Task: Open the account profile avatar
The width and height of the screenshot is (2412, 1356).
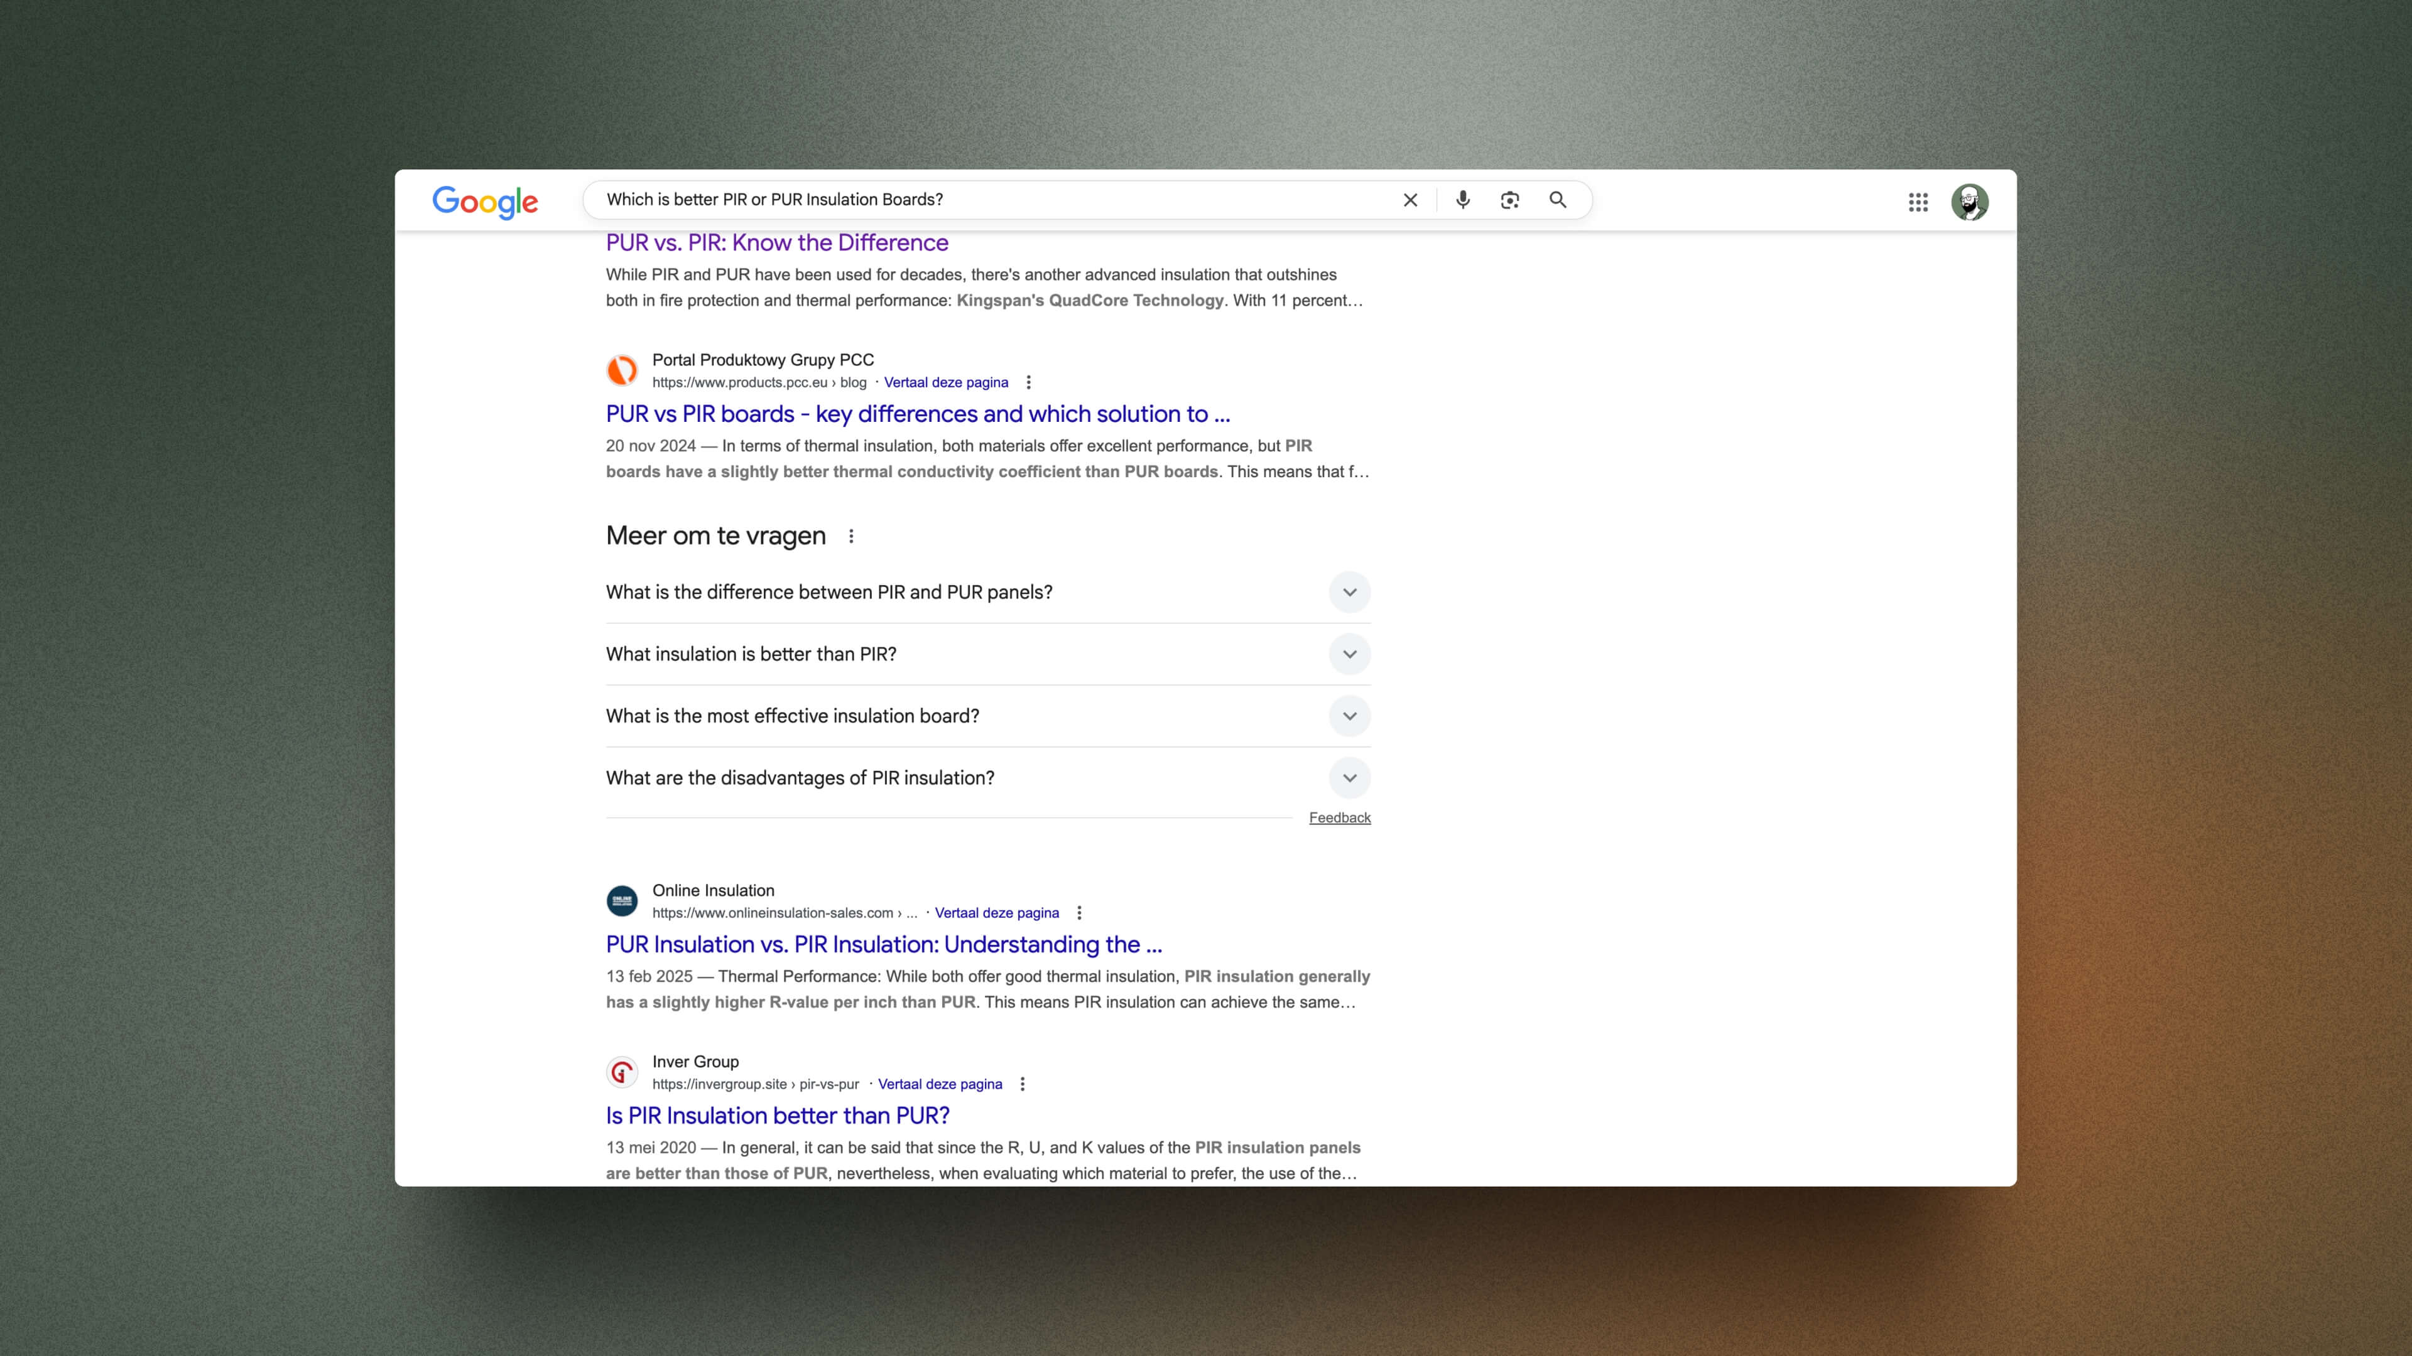Action: (1969, 202)
